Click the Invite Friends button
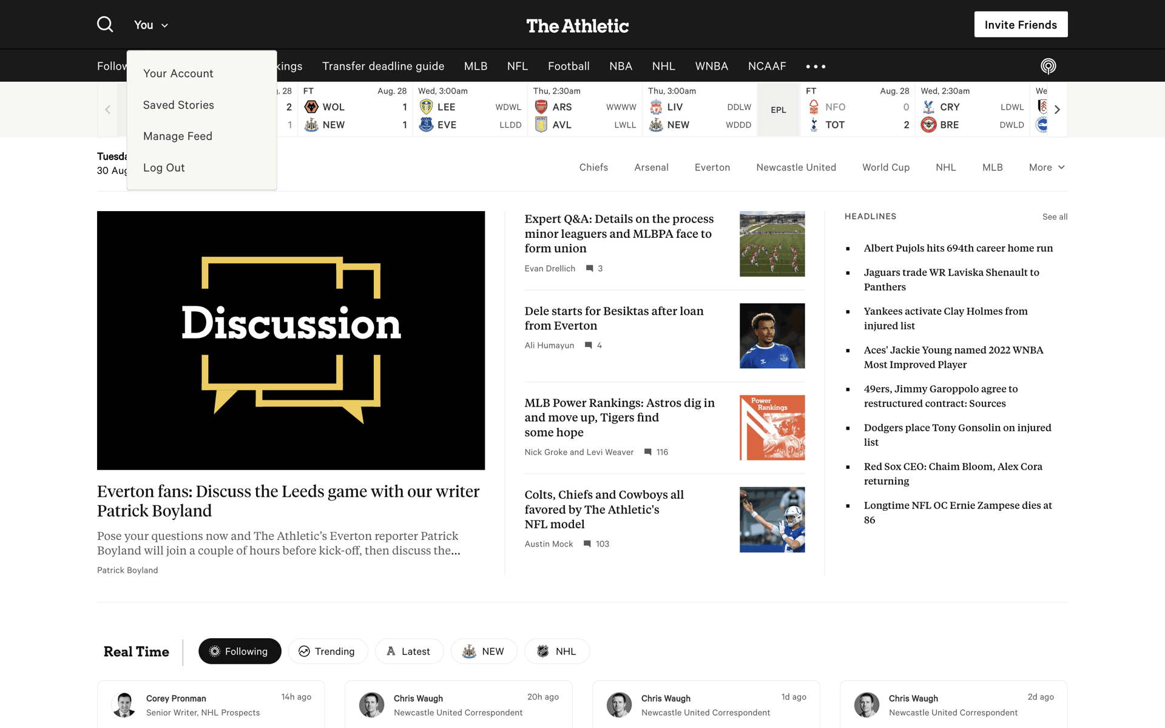The image size is (1165, 728). click(1021, 24)
